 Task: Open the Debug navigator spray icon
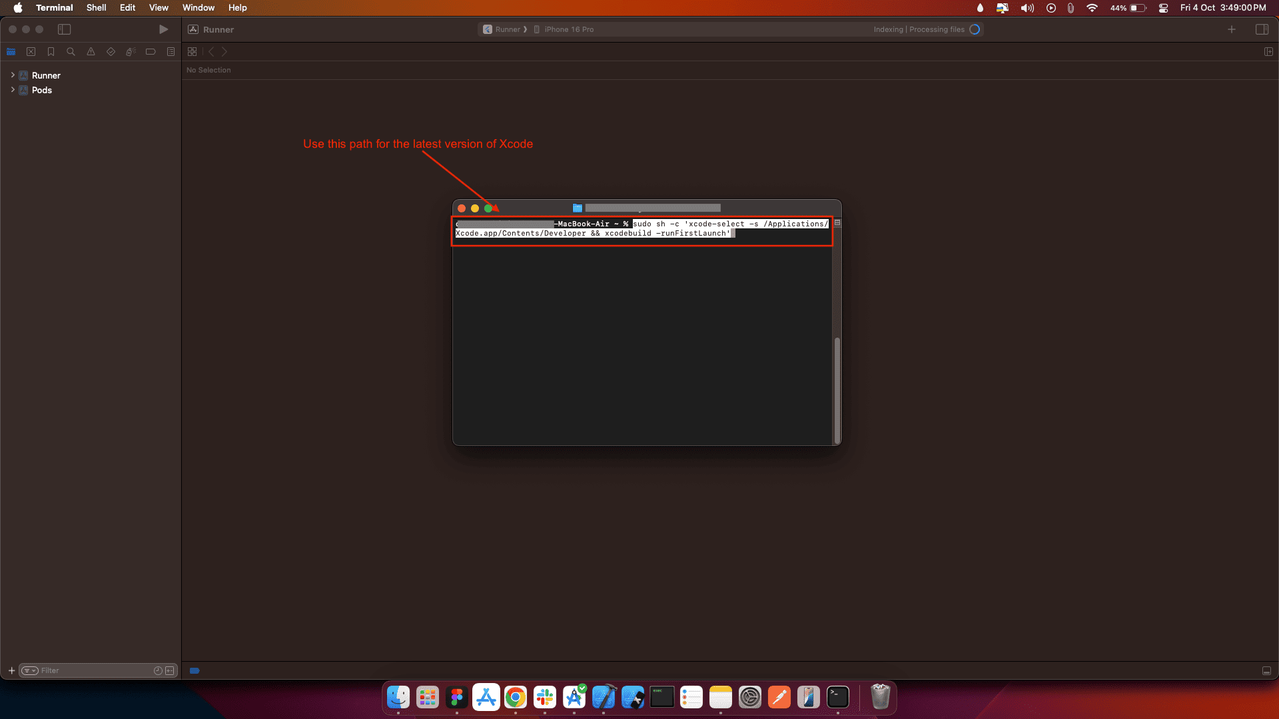tap(131, 52)
